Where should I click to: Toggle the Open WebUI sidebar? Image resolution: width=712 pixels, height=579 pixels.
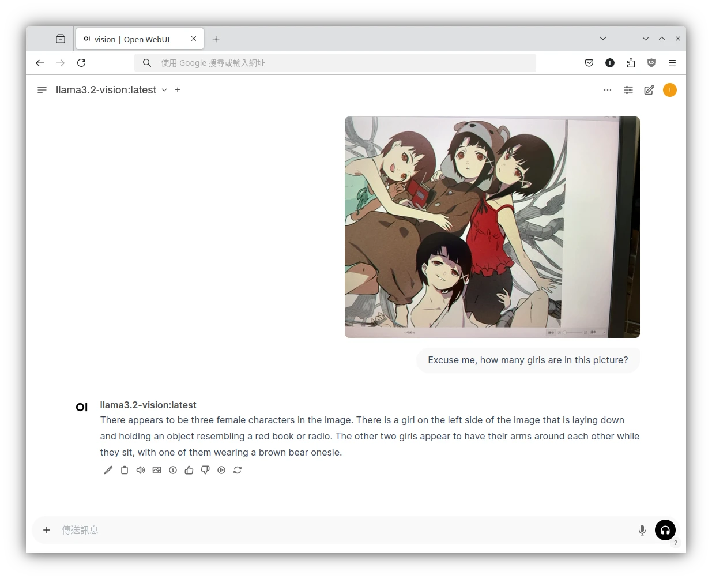pos(42,90)
